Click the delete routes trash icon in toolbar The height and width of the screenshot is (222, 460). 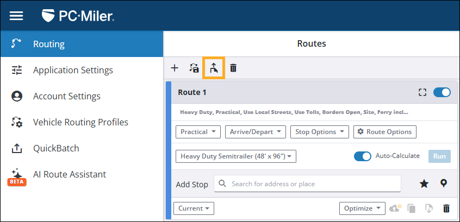(233, 68)
